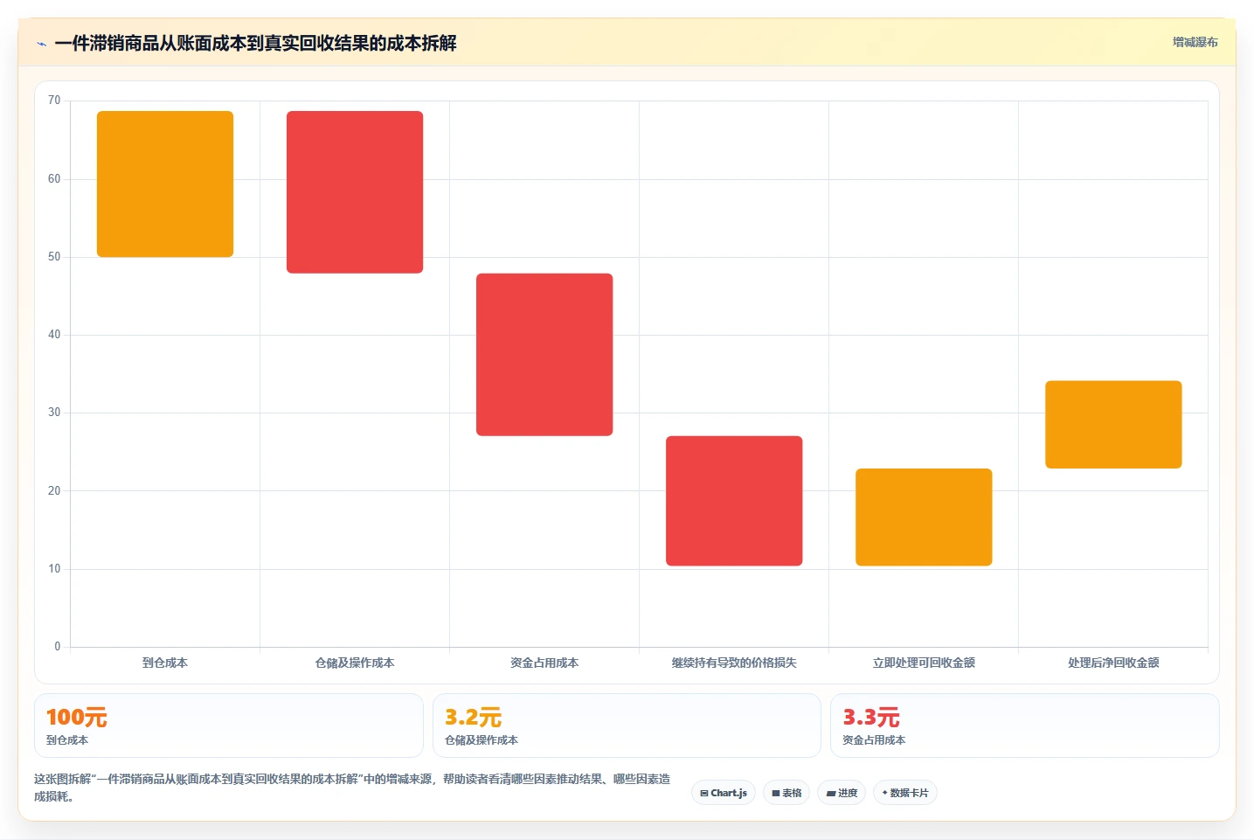The image size is (1254, 840).
Task: Click the 增减瀑布 tag in header
Action: [1195, 42]
